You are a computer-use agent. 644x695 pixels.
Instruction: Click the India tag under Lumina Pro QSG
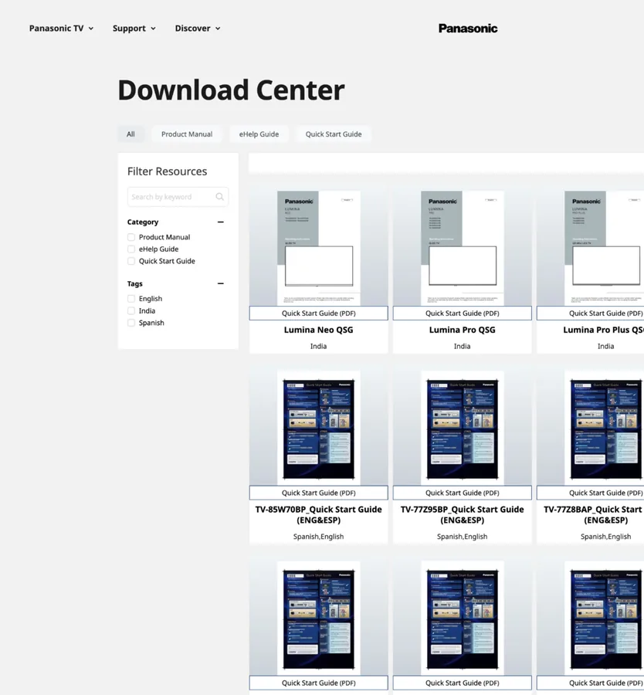tap(463, 346)
